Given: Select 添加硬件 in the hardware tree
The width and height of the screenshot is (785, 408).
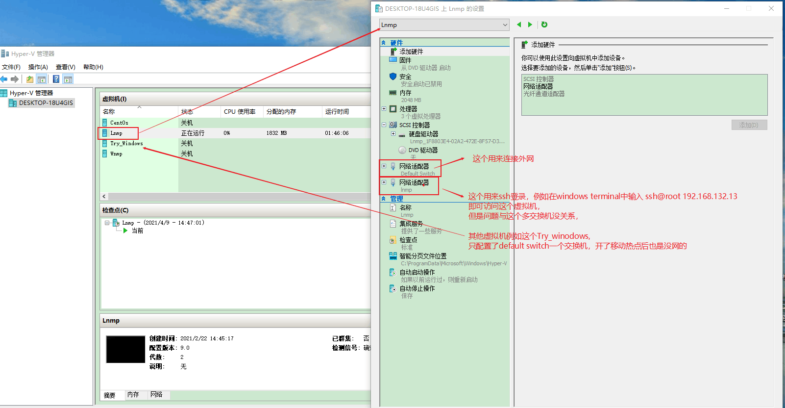Looking at the screenshot, I should [411, 51].
